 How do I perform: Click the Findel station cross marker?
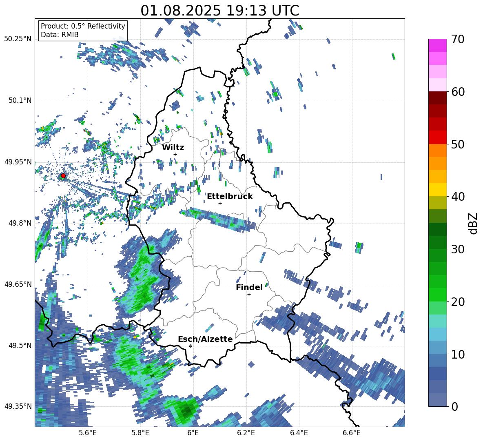tap(249, 295)
